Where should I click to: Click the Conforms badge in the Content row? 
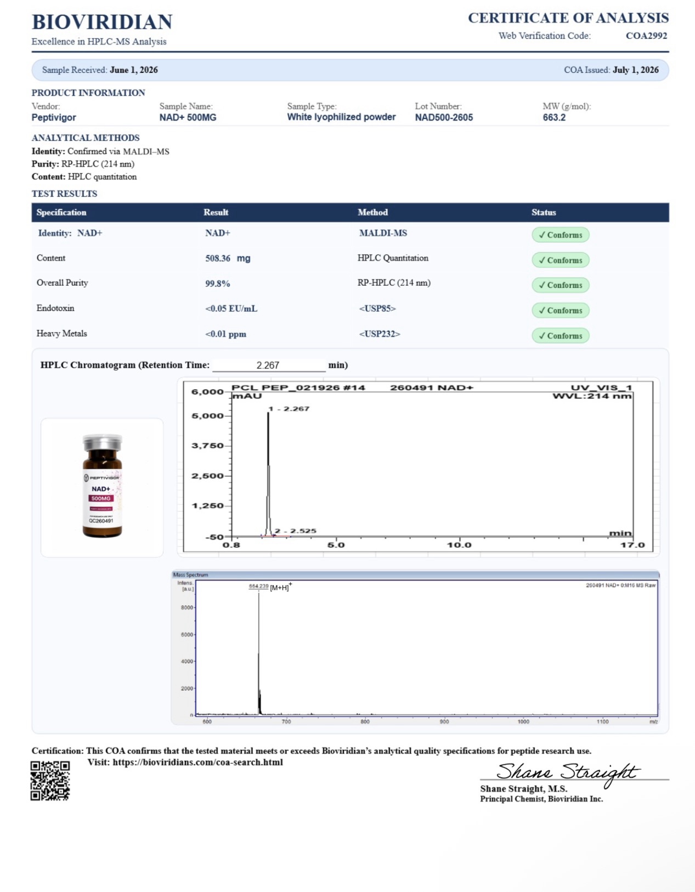(560, 260)
